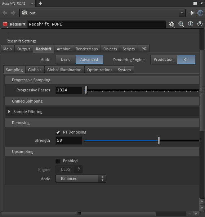The image size is (205, 217).
Task: Close the Redshift_ROP1 tab
Action: 32,4
